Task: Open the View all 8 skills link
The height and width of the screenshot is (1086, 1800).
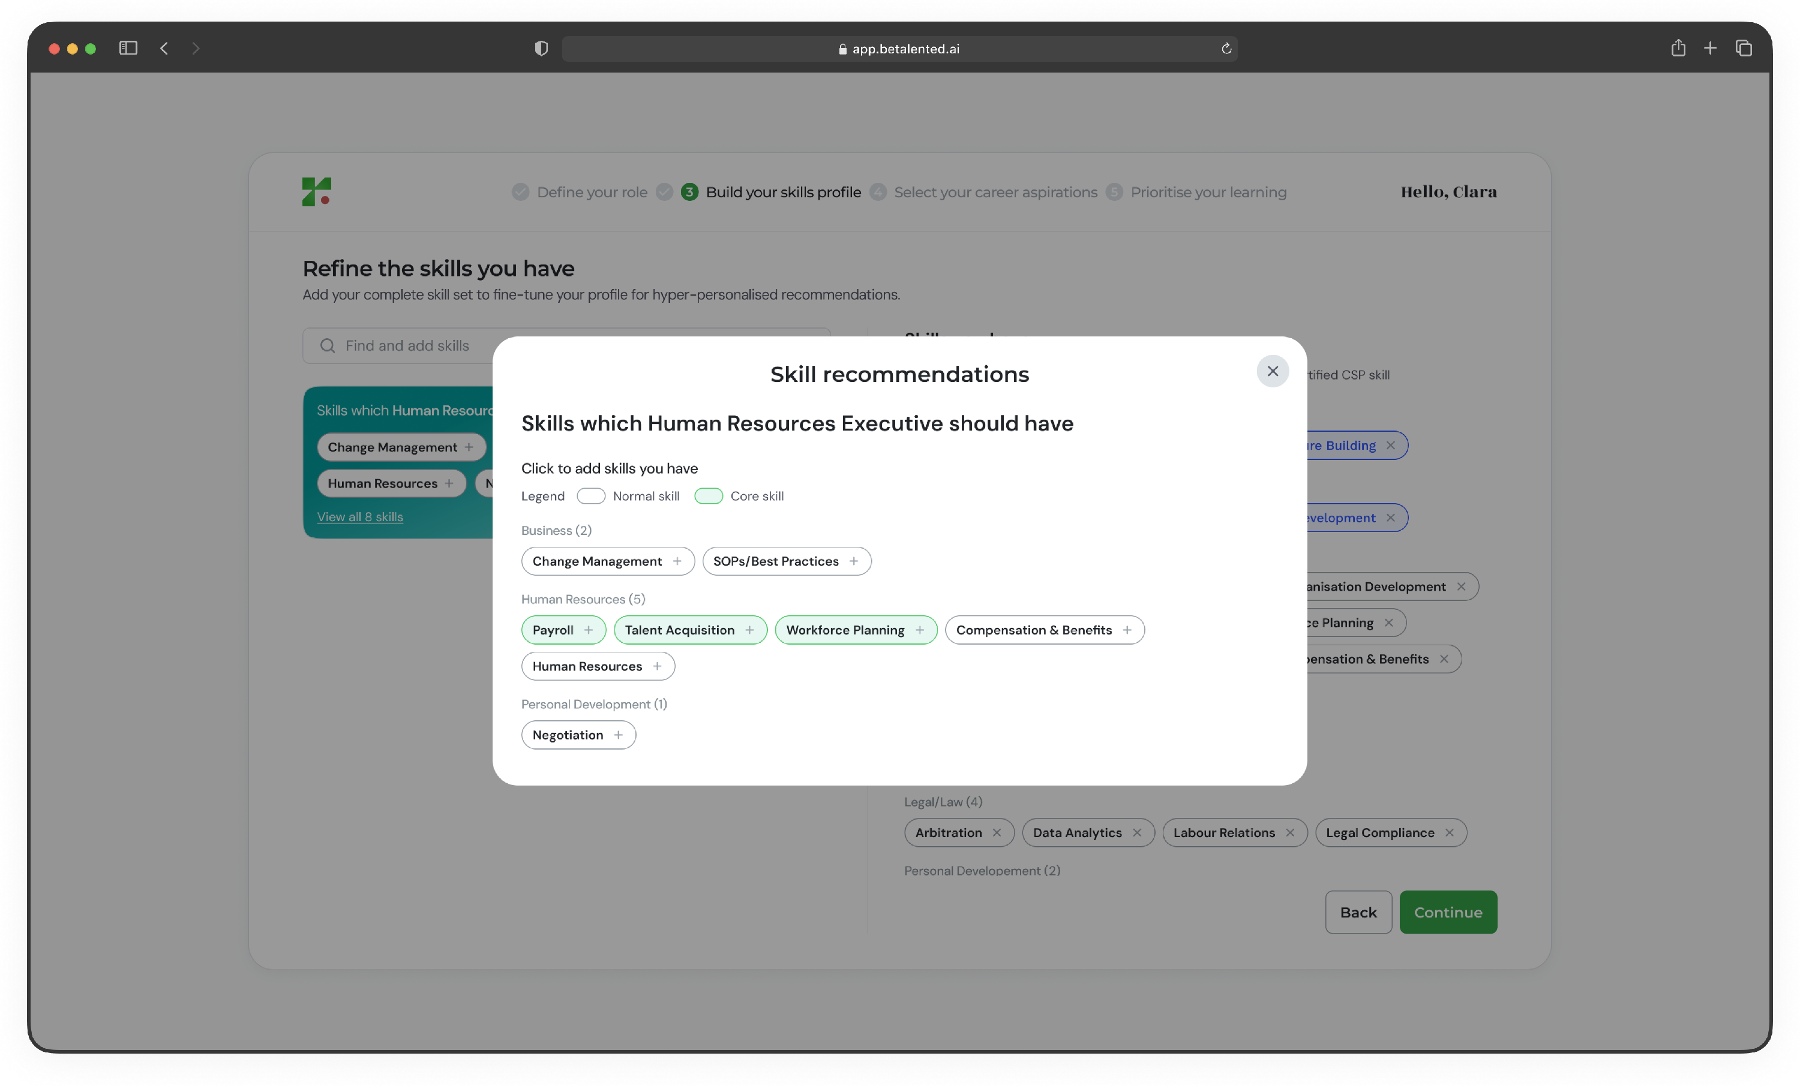Action: click(x=359, y=516)
